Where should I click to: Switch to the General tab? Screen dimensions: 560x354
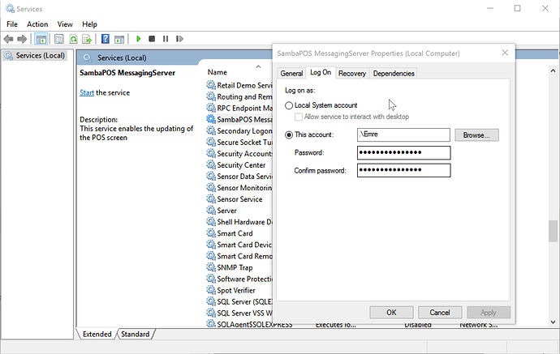(291, 74)
